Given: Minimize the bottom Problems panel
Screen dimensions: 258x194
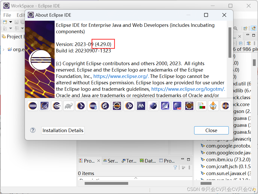Looking at the screenshot, I should 183,159.
